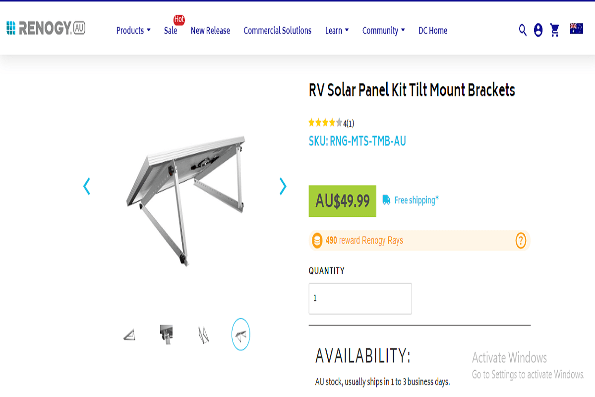Screen dimensions: 595x397
Task: Select the first triangle bracket thumbnail
Action: click(129, 335)
